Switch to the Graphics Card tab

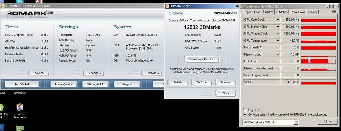251,12
